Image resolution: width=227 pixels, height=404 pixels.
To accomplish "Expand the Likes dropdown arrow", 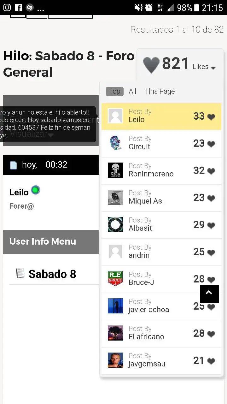I will [213, 68].
